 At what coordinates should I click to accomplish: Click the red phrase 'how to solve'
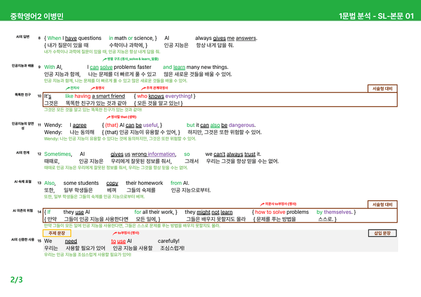pyautogui.click(x=270, y=212)
